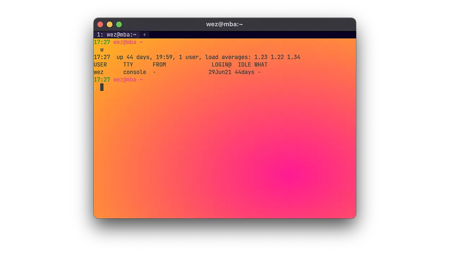Select the green 17:27 timestamp above the cursor
The image size is (450, 253).
101,79
